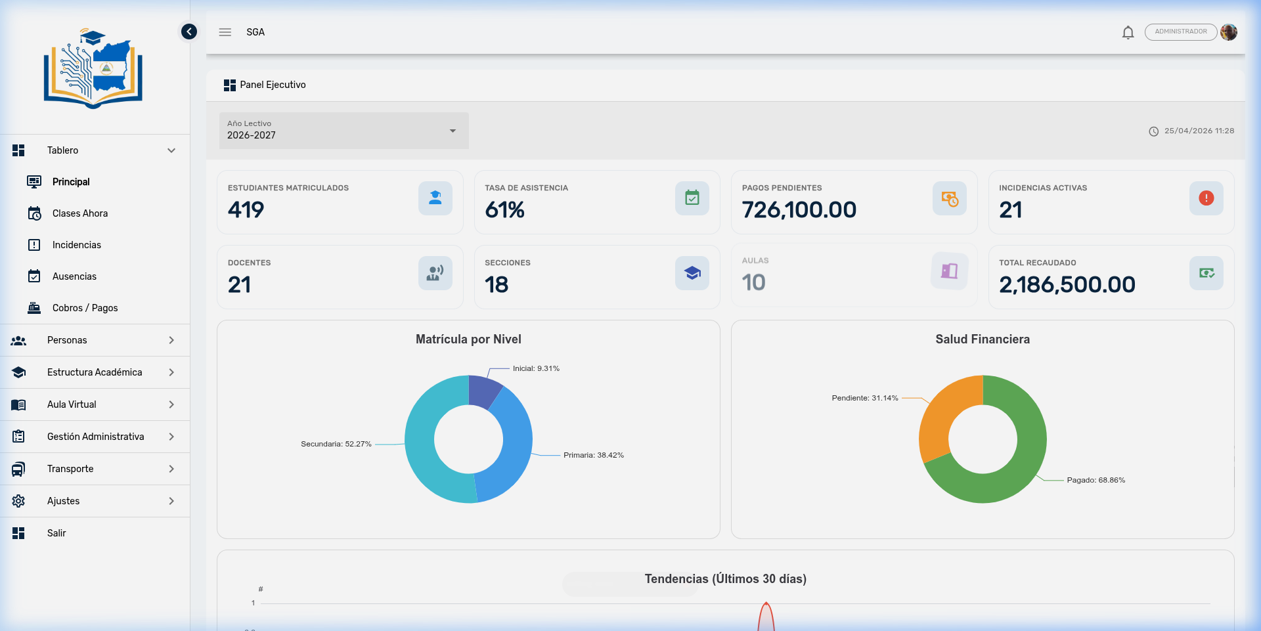Expand the Estructura Académica section
Screen dimensions: 1261x631
94,372
